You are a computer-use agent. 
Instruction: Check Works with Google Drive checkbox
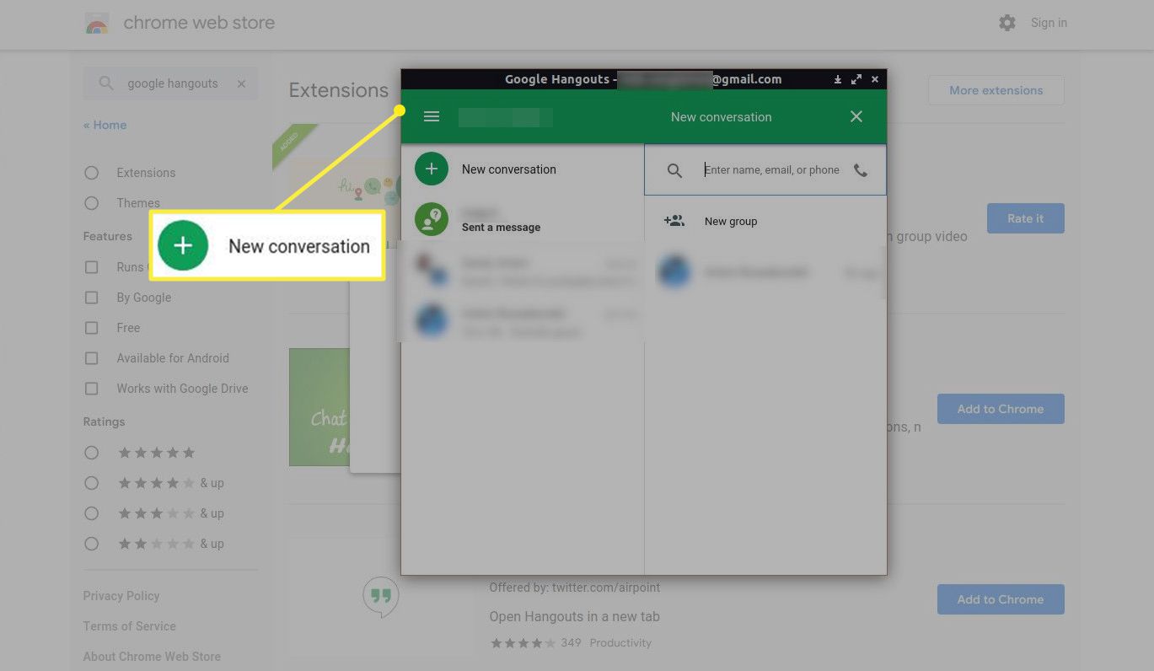coord(91,389)
